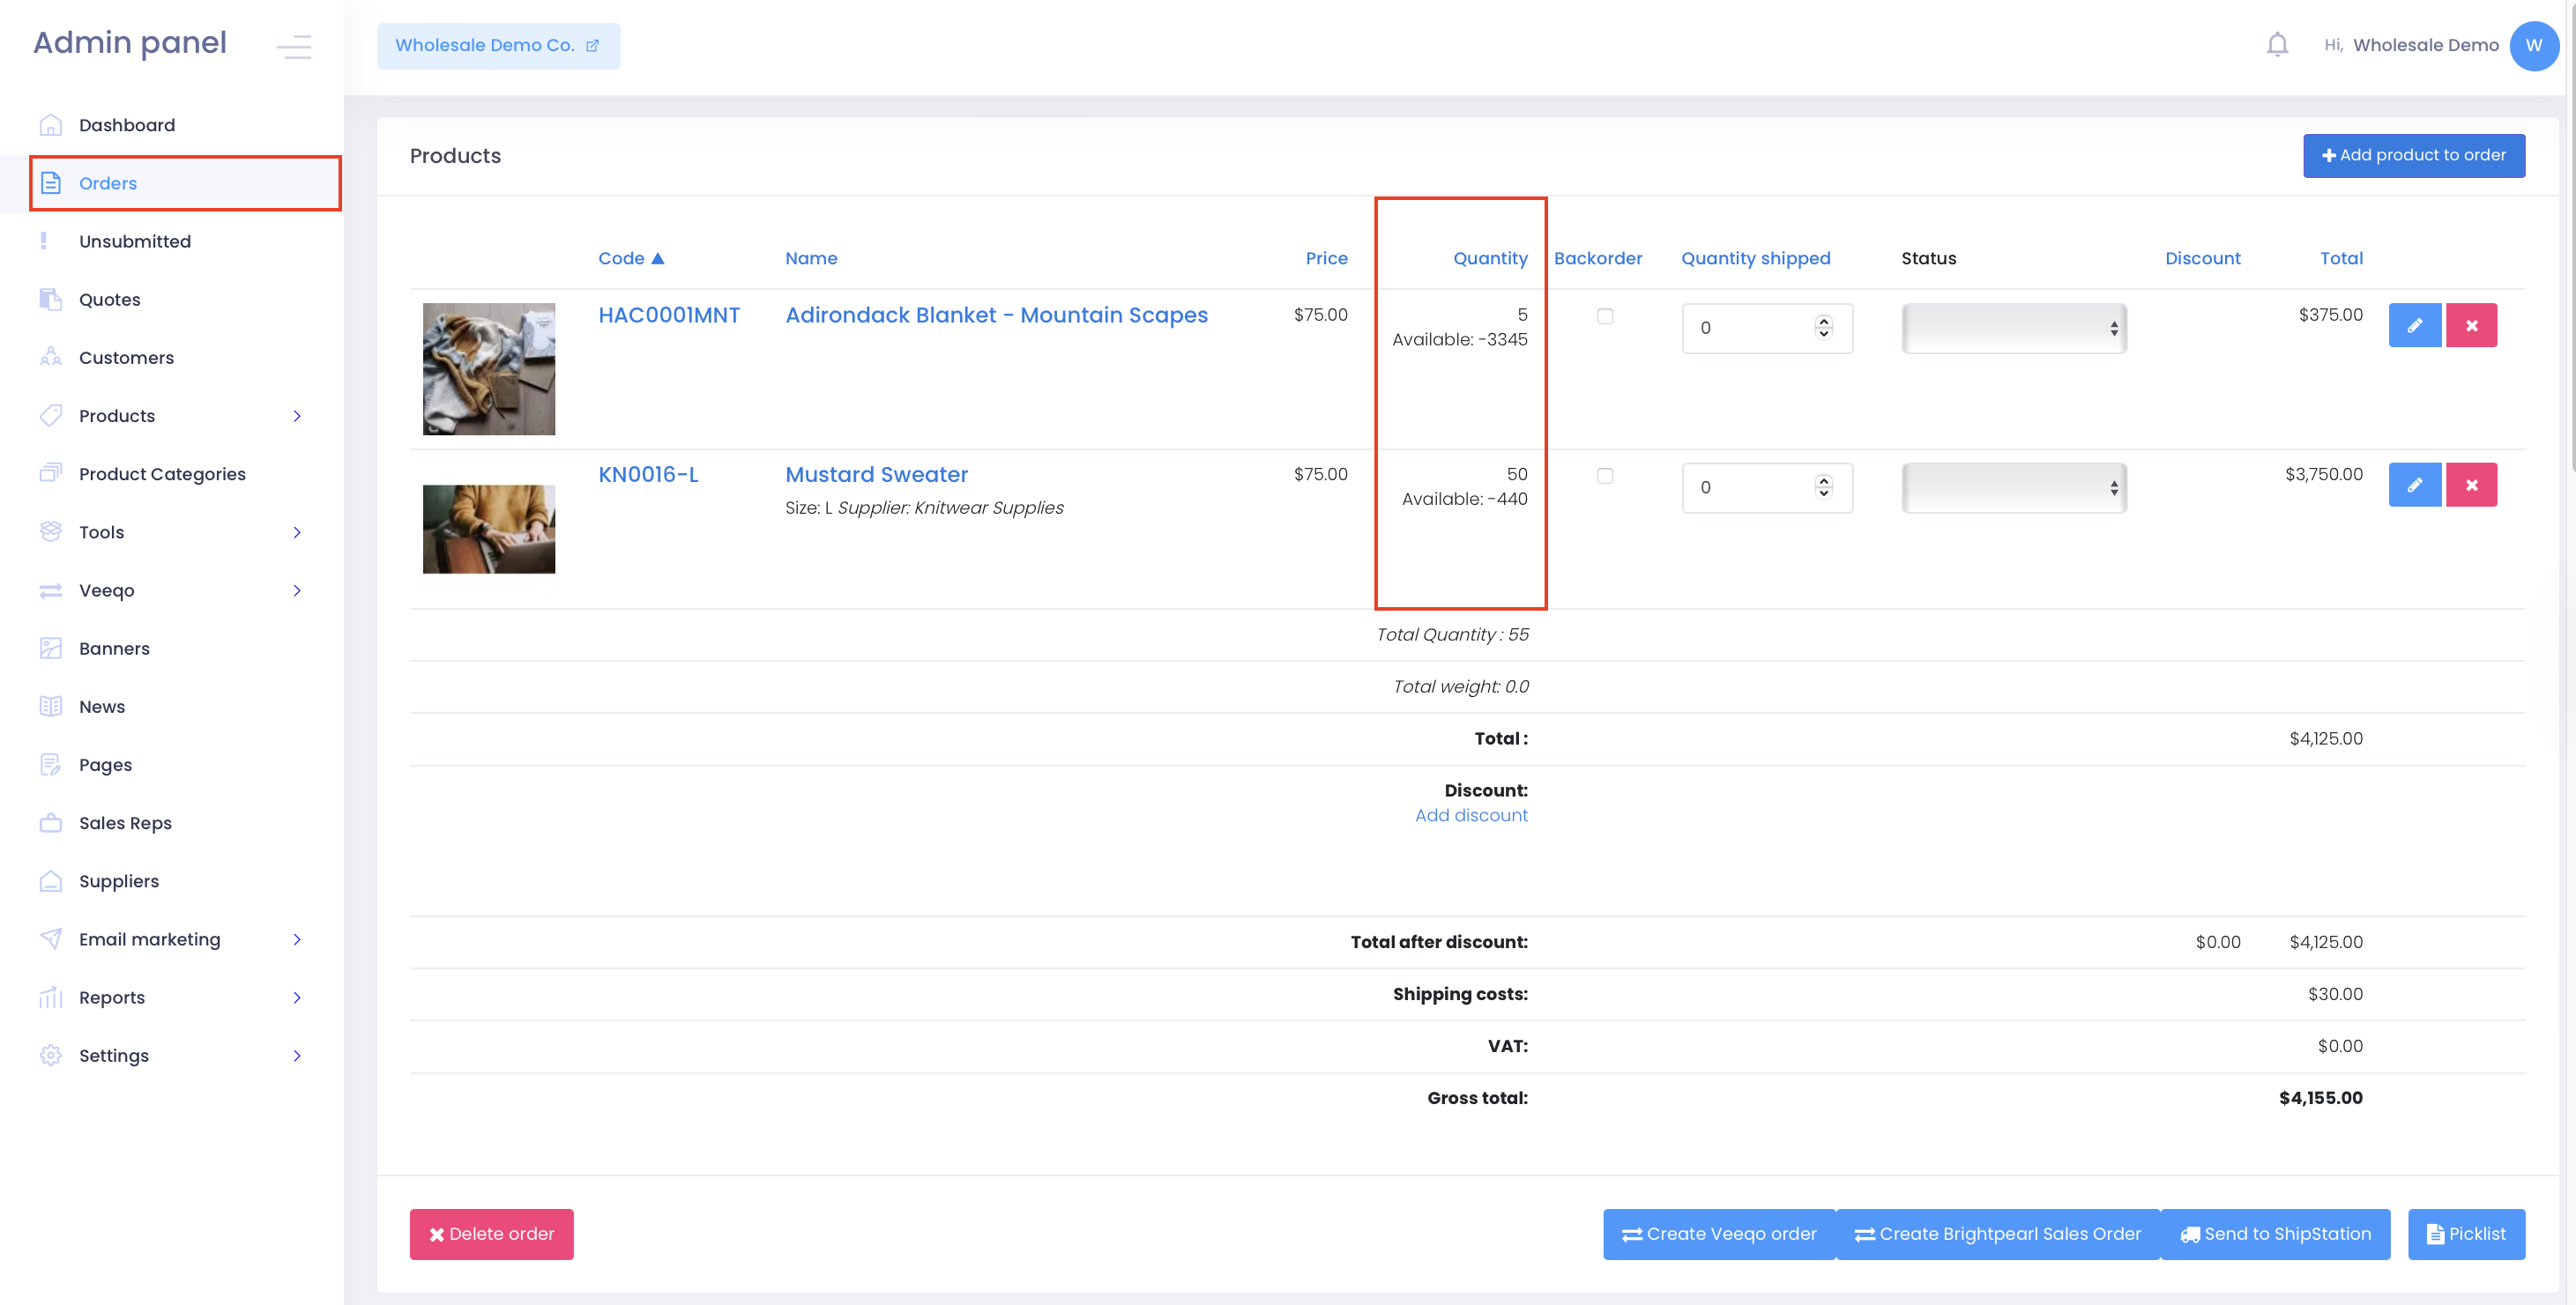Go to Suppliers in the sidebar

pyautogui.click(x=119, y=881)
